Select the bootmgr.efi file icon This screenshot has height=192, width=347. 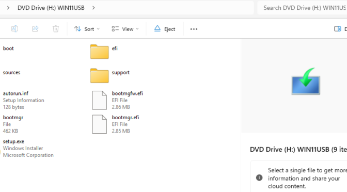(x=99, y=124)
